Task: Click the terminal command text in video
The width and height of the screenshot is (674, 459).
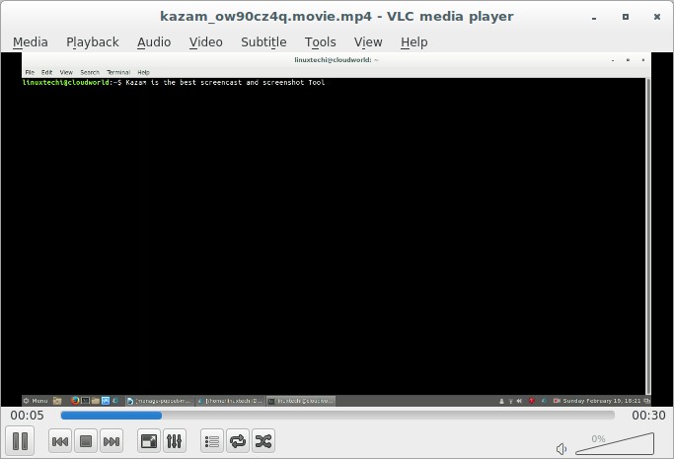Action: tap(225, 83)
